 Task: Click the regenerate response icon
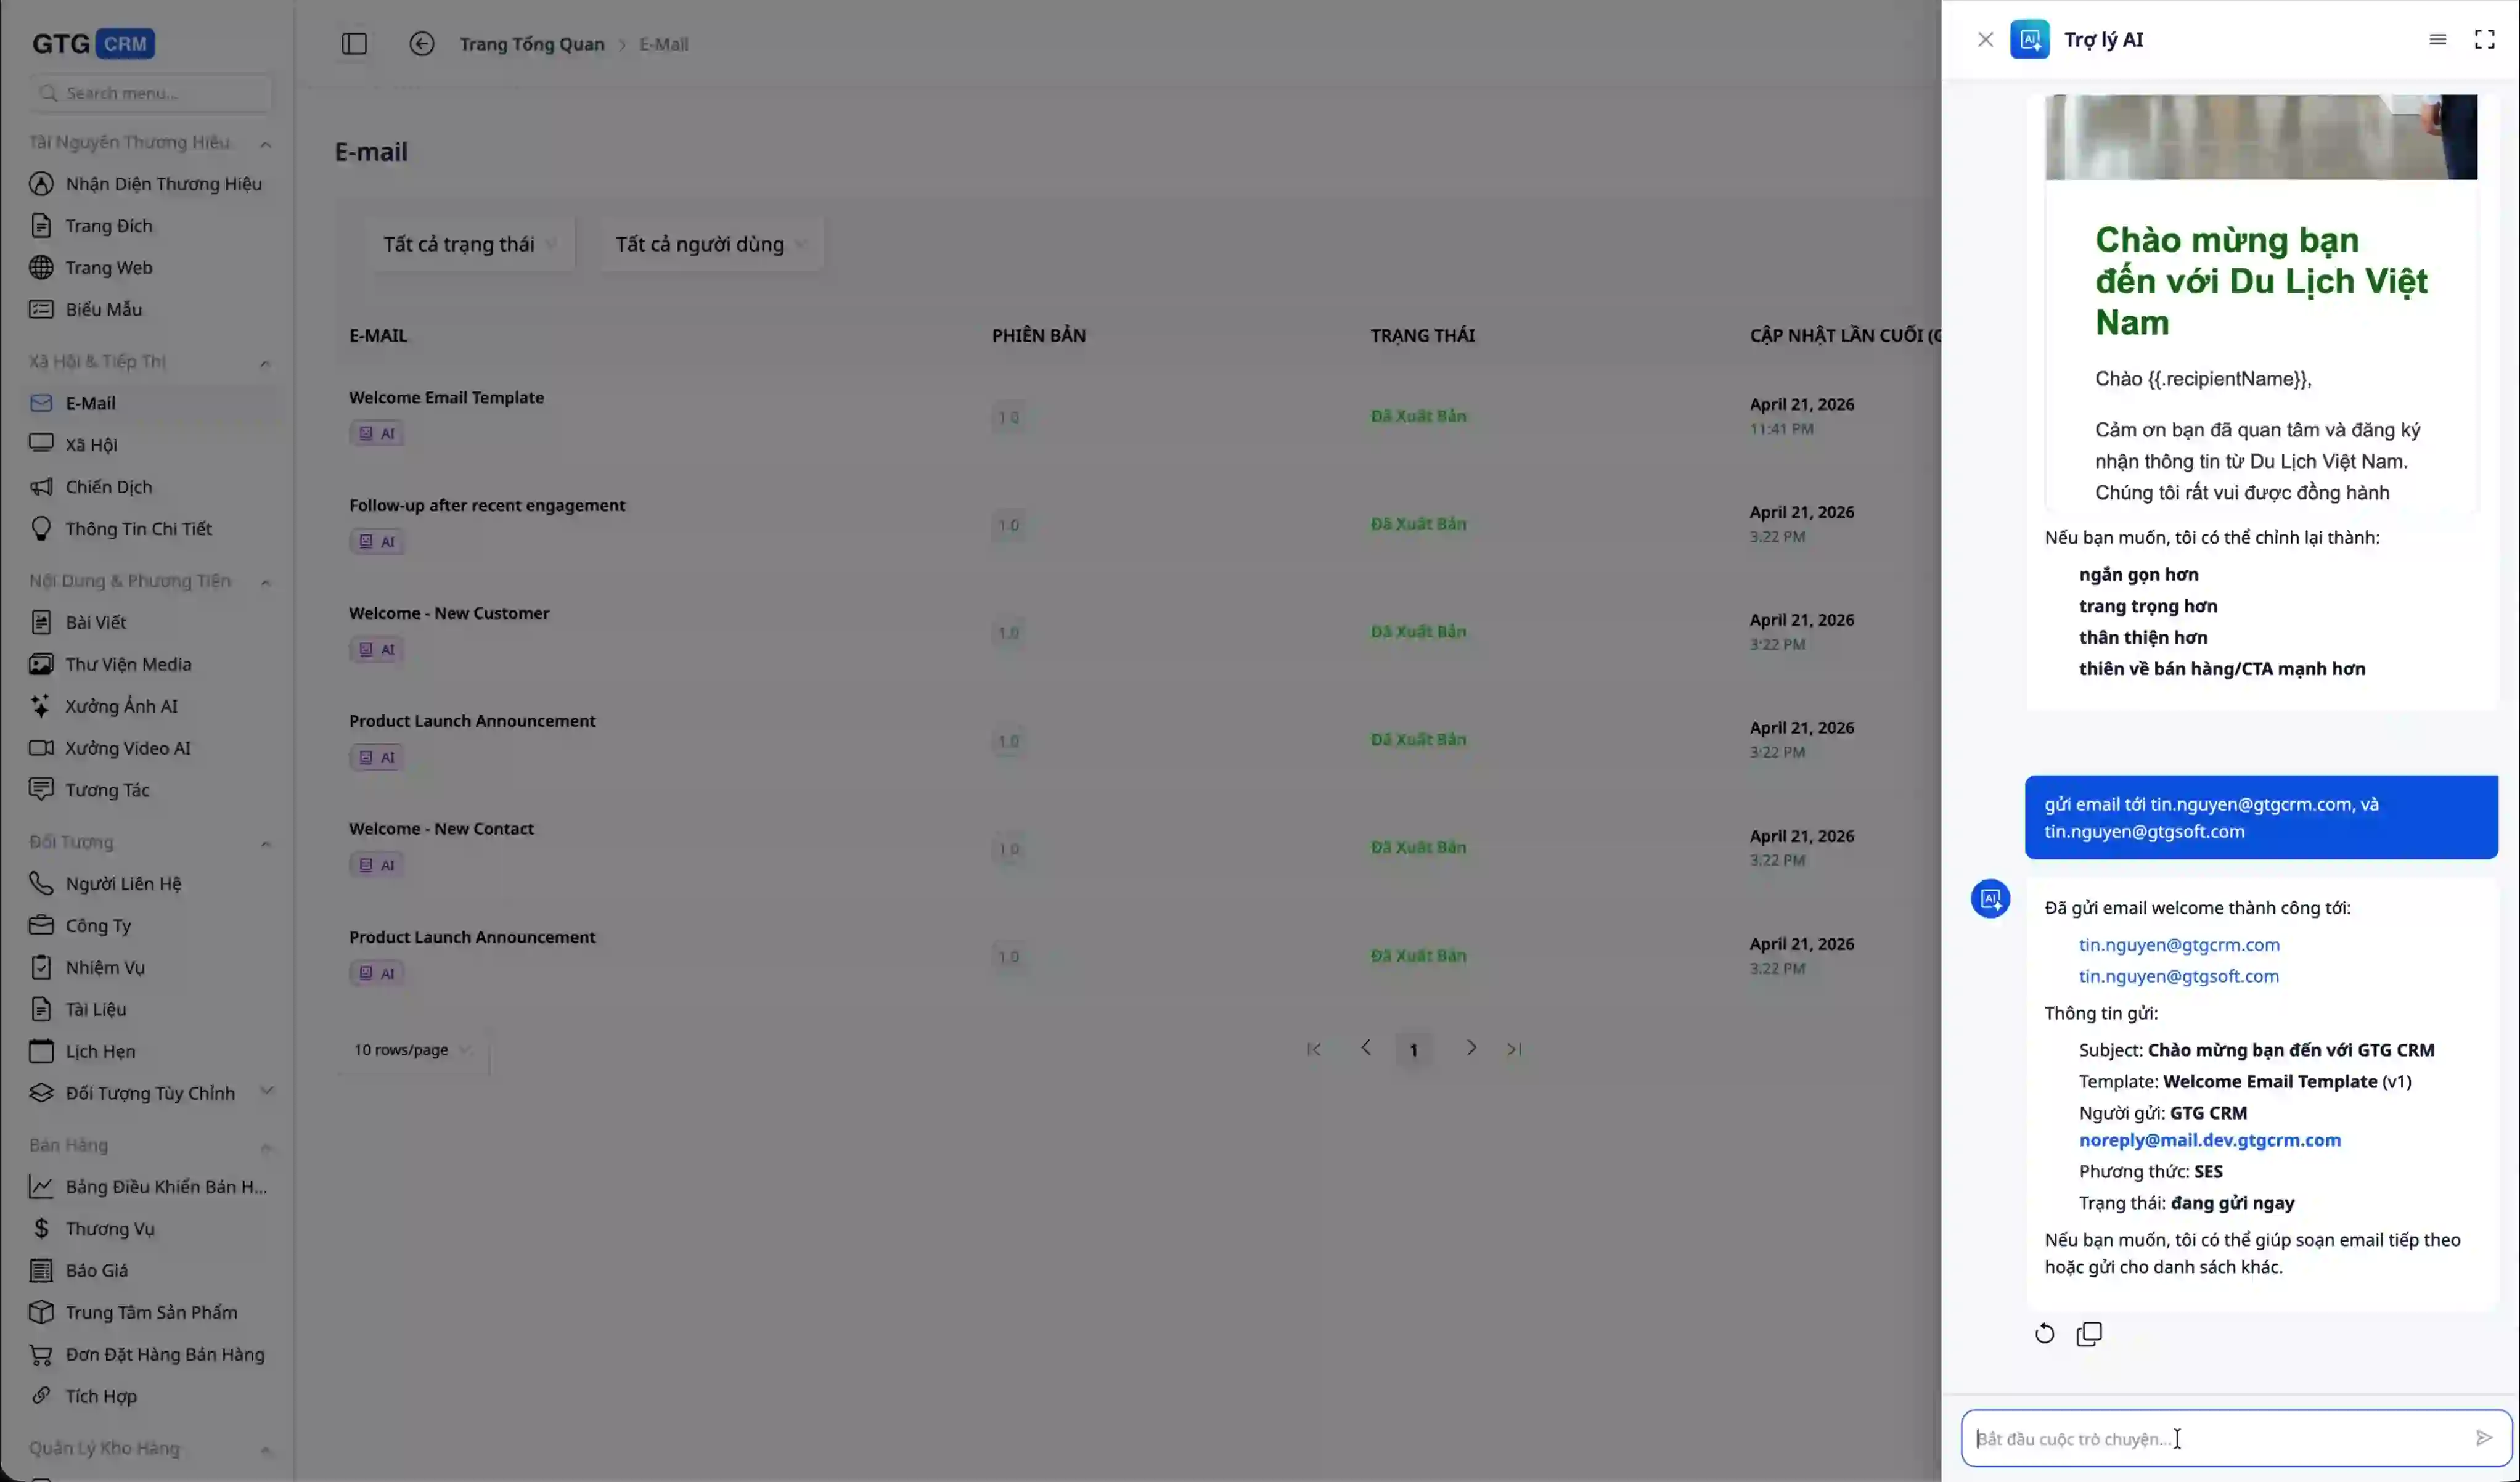[x=2044, y=1334]
